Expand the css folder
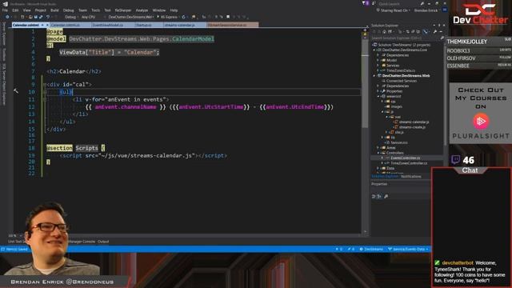This screenshot has height=288, width=512. tap(382, 102)
